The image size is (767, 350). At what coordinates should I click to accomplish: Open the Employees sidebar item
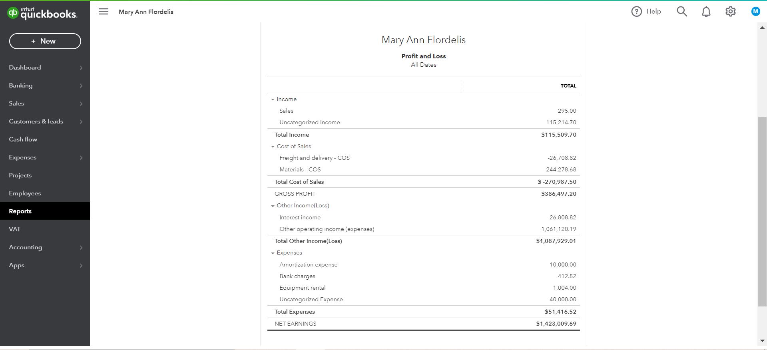coord(25,193)
